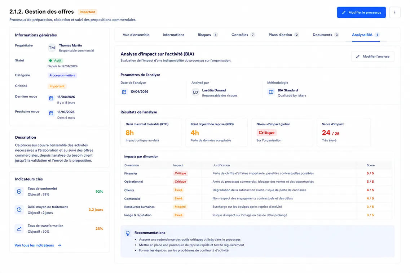This screenshot has height=273, width=410.
Task: Open the Contrôles tab
Action: (x=243, y=35)
